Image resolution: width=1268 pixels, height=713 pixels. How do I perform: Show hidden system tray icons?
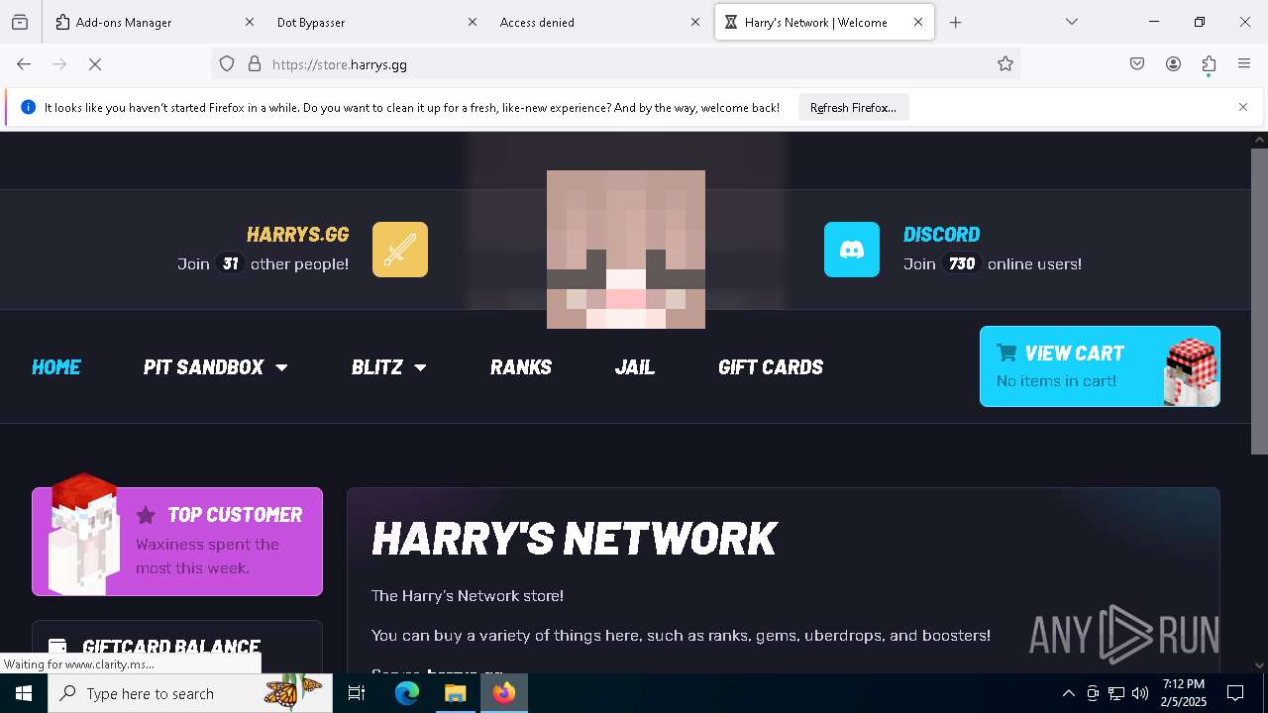pos(1068,693)
